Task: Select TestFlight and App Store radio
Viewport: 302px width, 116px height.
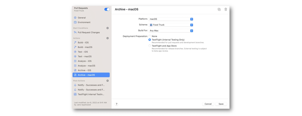Action: (150, 46)
